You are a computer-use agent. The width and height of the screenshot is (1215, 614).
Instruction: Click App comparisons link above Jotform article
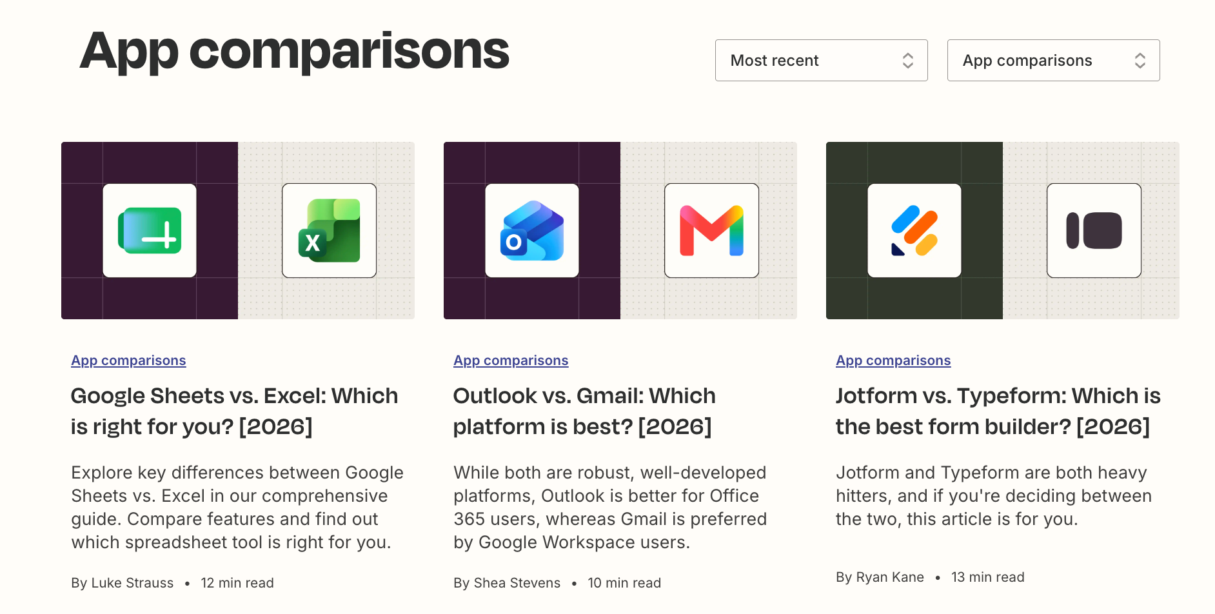(x=893, y=361)
